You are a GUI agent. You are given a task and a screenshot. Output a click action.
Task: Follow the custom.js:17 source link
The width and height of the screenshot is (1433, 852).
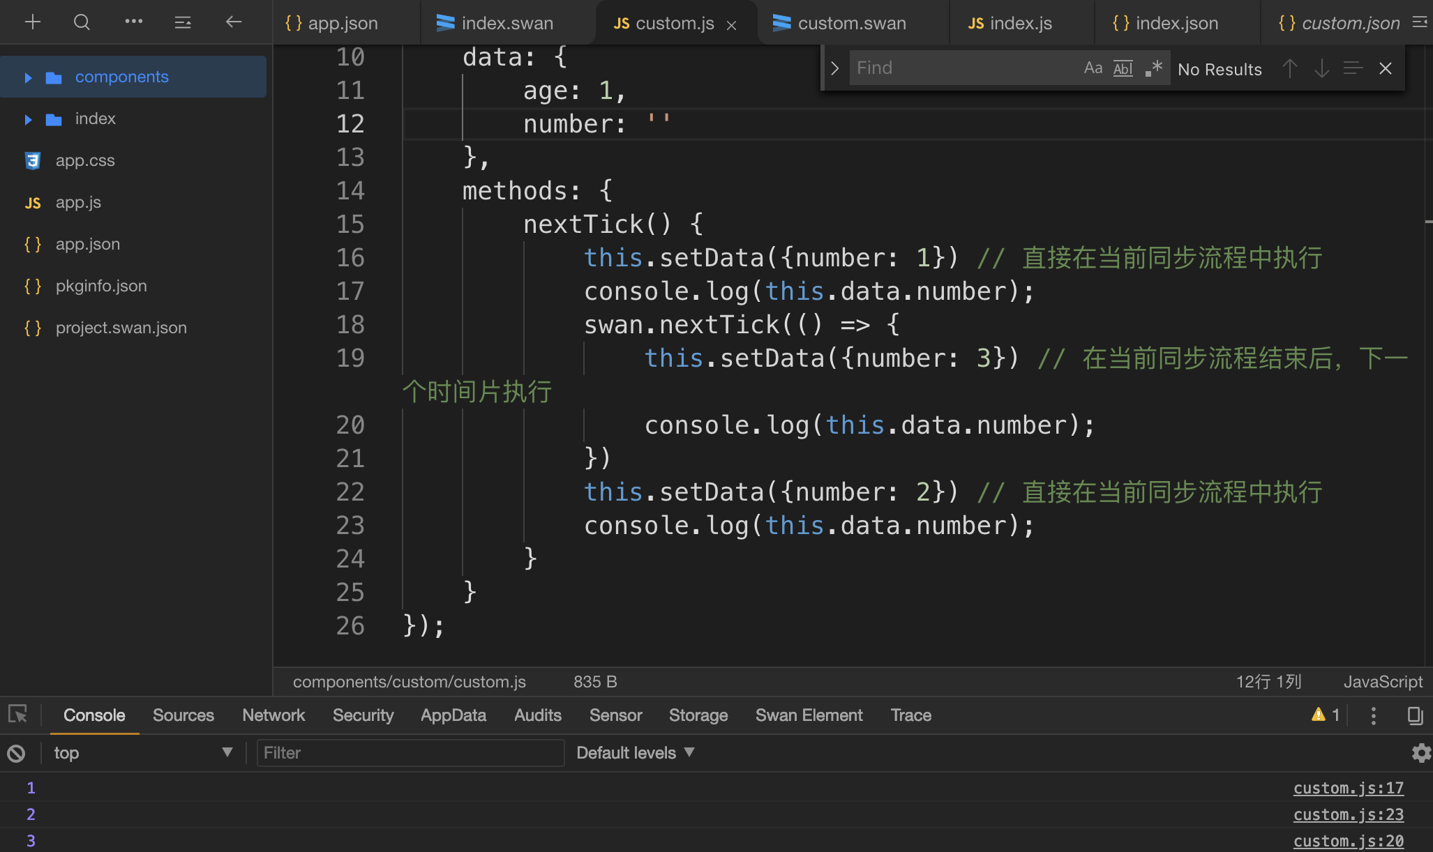(1348, 788)
